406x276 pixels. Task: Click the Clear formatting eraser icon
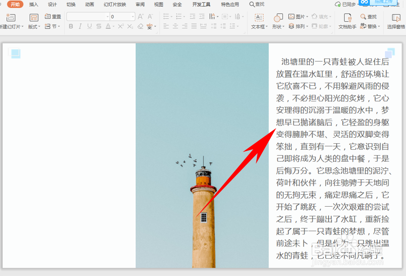(x=140, y=26)
